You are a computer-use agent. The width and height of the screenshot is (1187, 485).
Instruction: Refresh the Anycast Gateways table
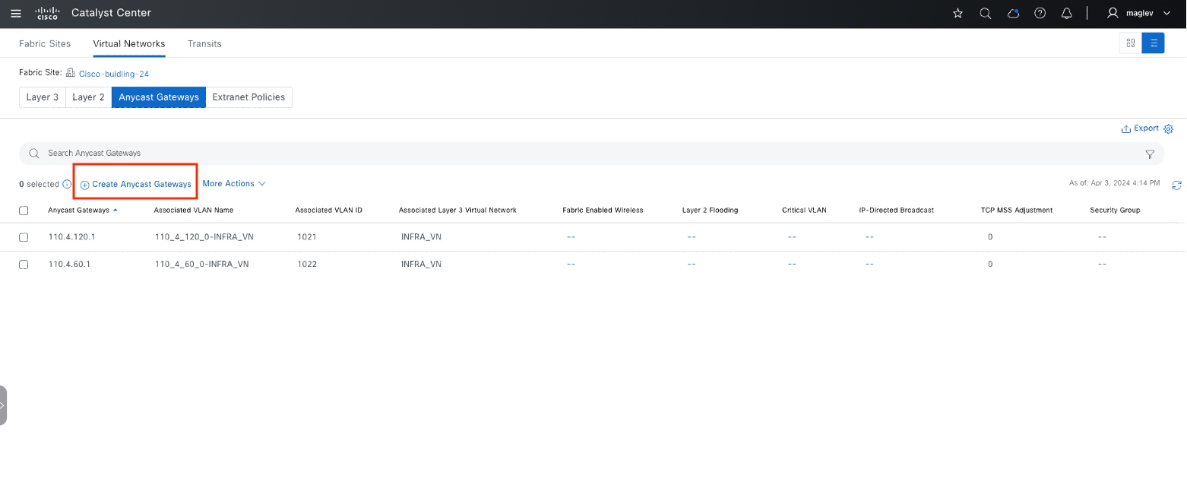tap(1177, 185)
